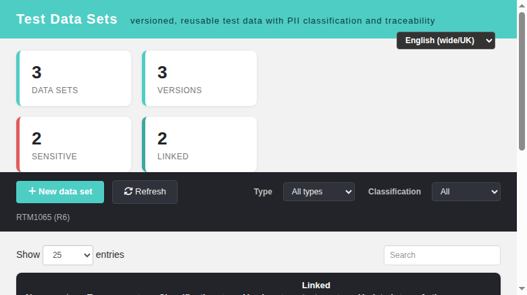Click the Classification filter label
The width and height of the screenshot is (527, 295).
pyautogui.click(x=395, y=192)
